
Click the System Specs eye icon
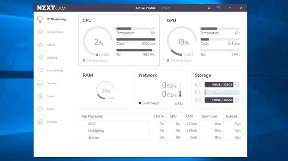pos(40,32)
